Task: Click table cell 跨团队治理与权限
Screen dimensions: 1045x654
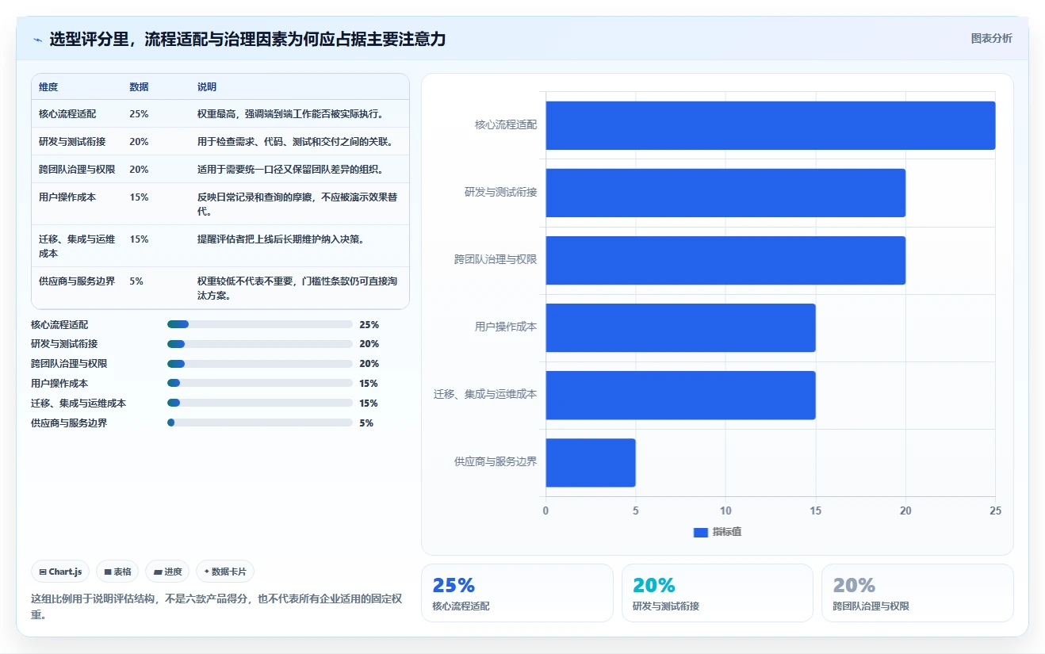Action: [x=77, y=169]
